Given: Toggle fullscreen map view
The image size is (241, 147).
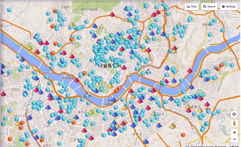Looking at the screenshot, I should [234, 16].
